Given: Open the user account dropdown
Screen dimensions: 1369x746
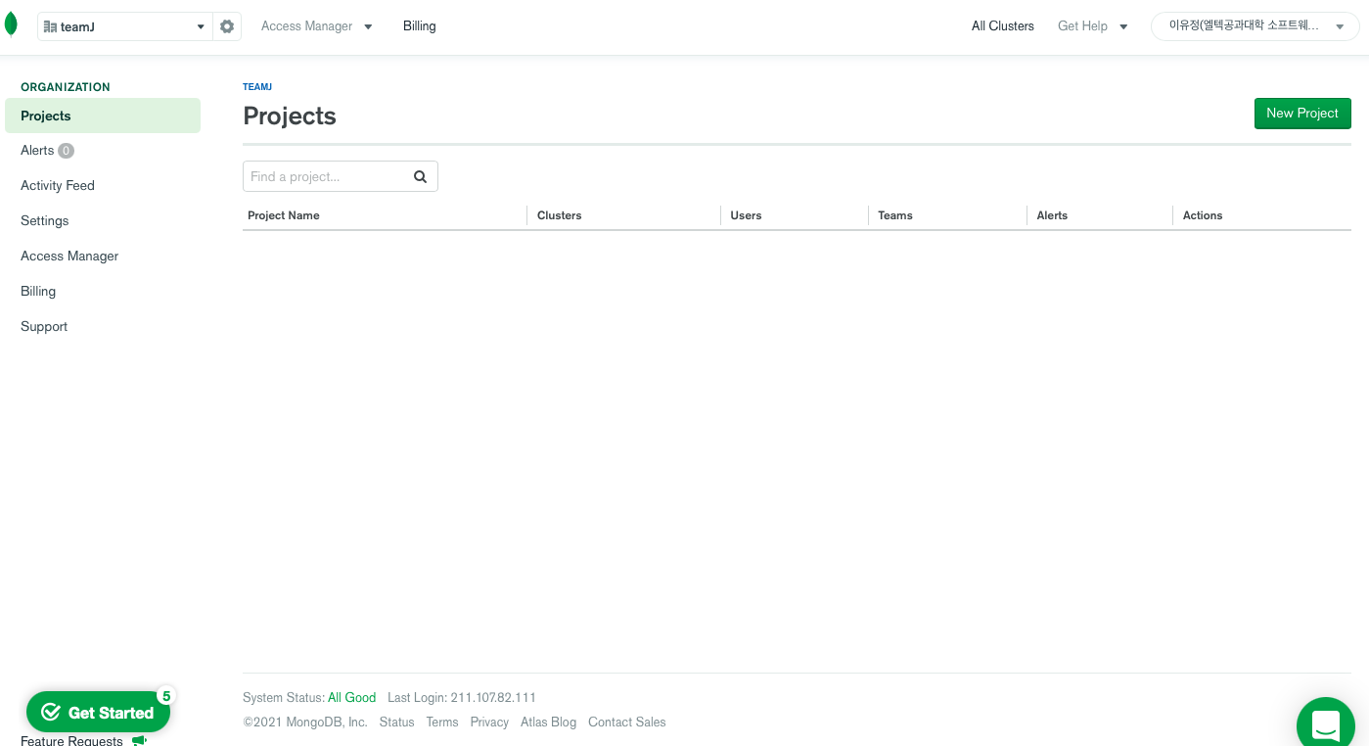Looking at the screenshot, I should (x=1255, y=26).
